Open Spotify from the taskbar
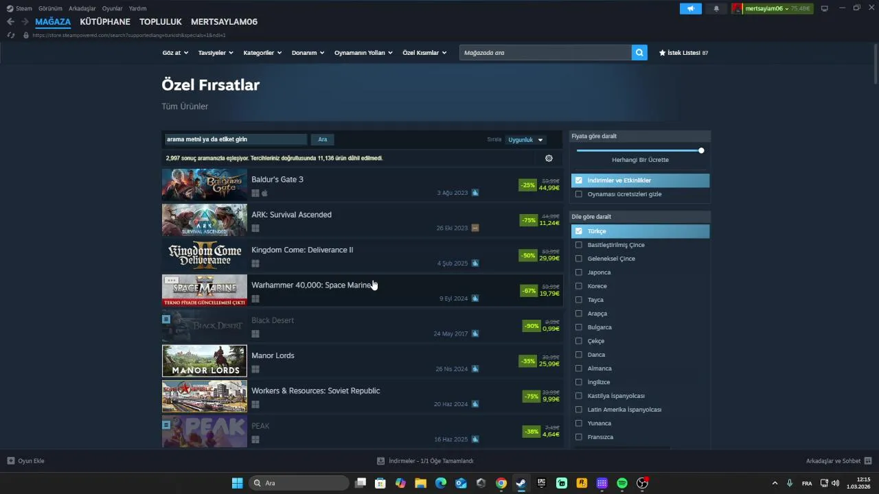 coord(622,483)
